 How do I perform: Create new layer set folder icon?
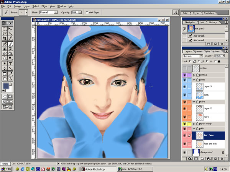(202, 159)
